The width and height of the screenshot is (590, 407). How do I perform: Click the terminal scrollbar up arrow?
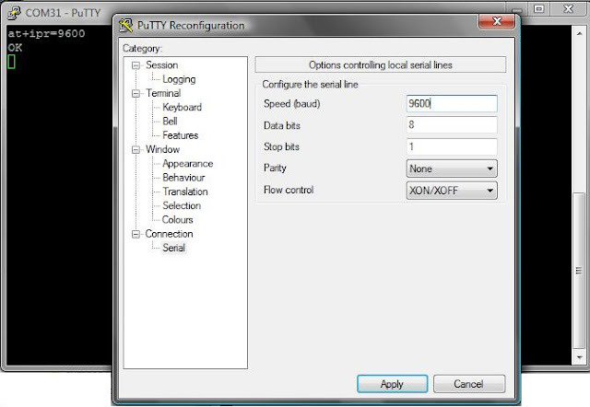579,33
